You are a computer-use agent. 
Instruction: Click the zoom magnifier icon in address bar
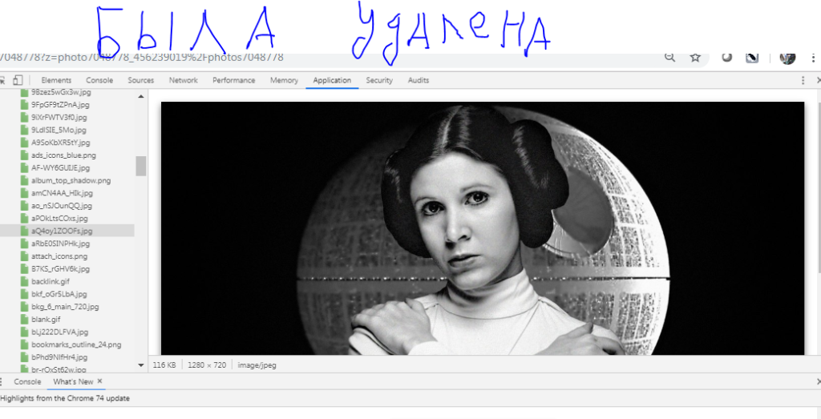tap(669, 58)
